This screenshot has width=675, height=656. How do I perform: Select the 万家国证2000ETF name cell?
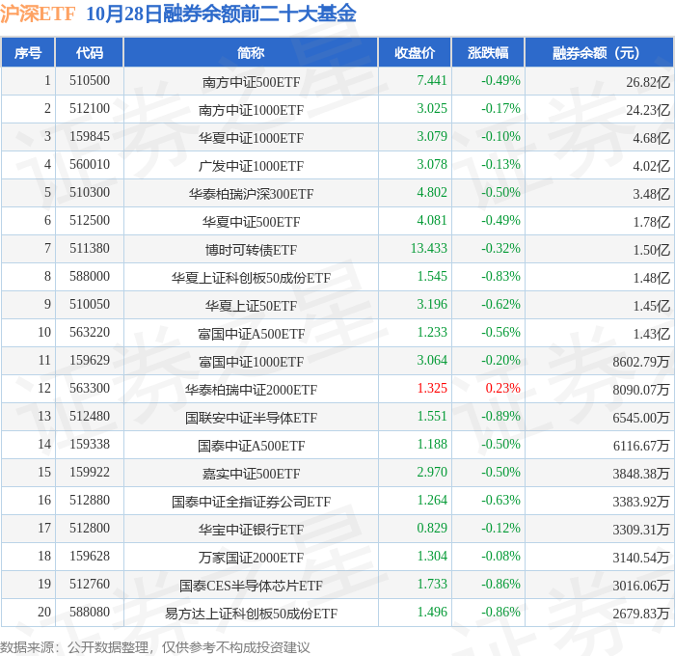251,558
